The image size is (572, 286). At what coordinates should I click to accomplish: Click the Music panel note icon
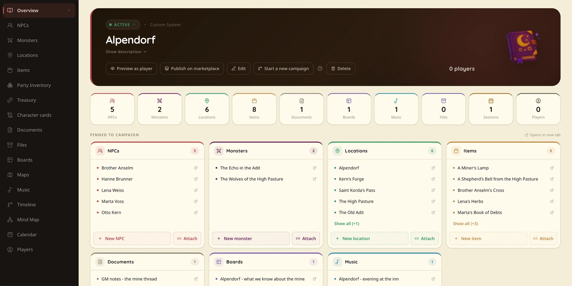click(337, 262)
